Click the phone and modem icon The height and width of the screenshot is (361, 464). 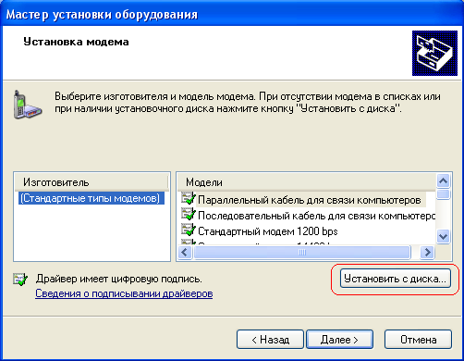coord(27,105)
